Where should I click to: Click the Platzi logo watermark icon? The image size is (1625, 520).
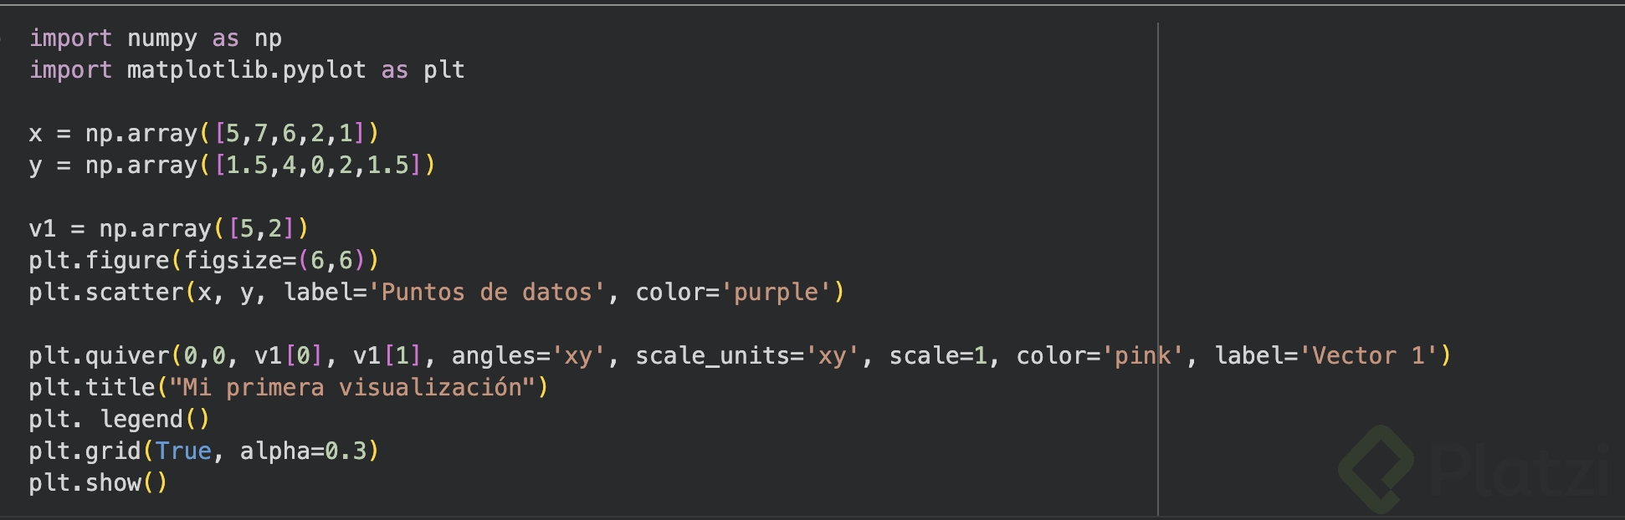tap(1376, 468)
